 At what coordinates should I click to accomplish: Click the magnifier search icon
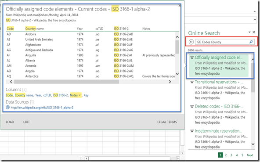tap(251, 42)
